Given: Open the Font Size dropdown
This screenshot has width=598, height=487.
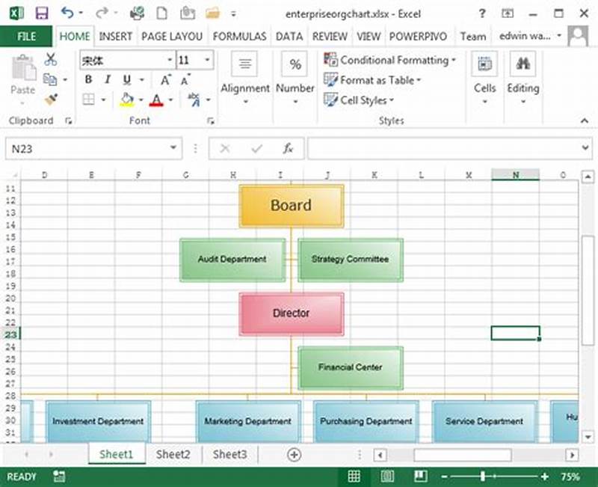Looking at the screenshot, I should tap(205, 59).
